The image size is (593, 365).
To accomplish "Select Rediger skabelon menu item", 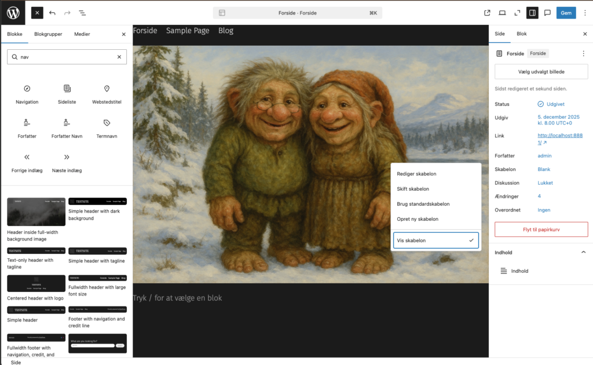I will 416,174.
